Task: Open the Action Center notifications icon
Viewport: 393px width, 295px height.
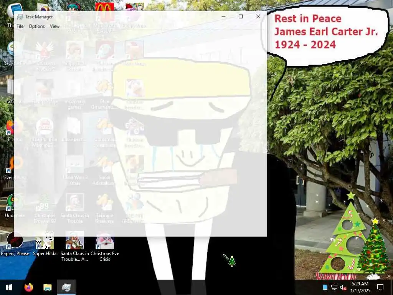Action: pos(380,287)
